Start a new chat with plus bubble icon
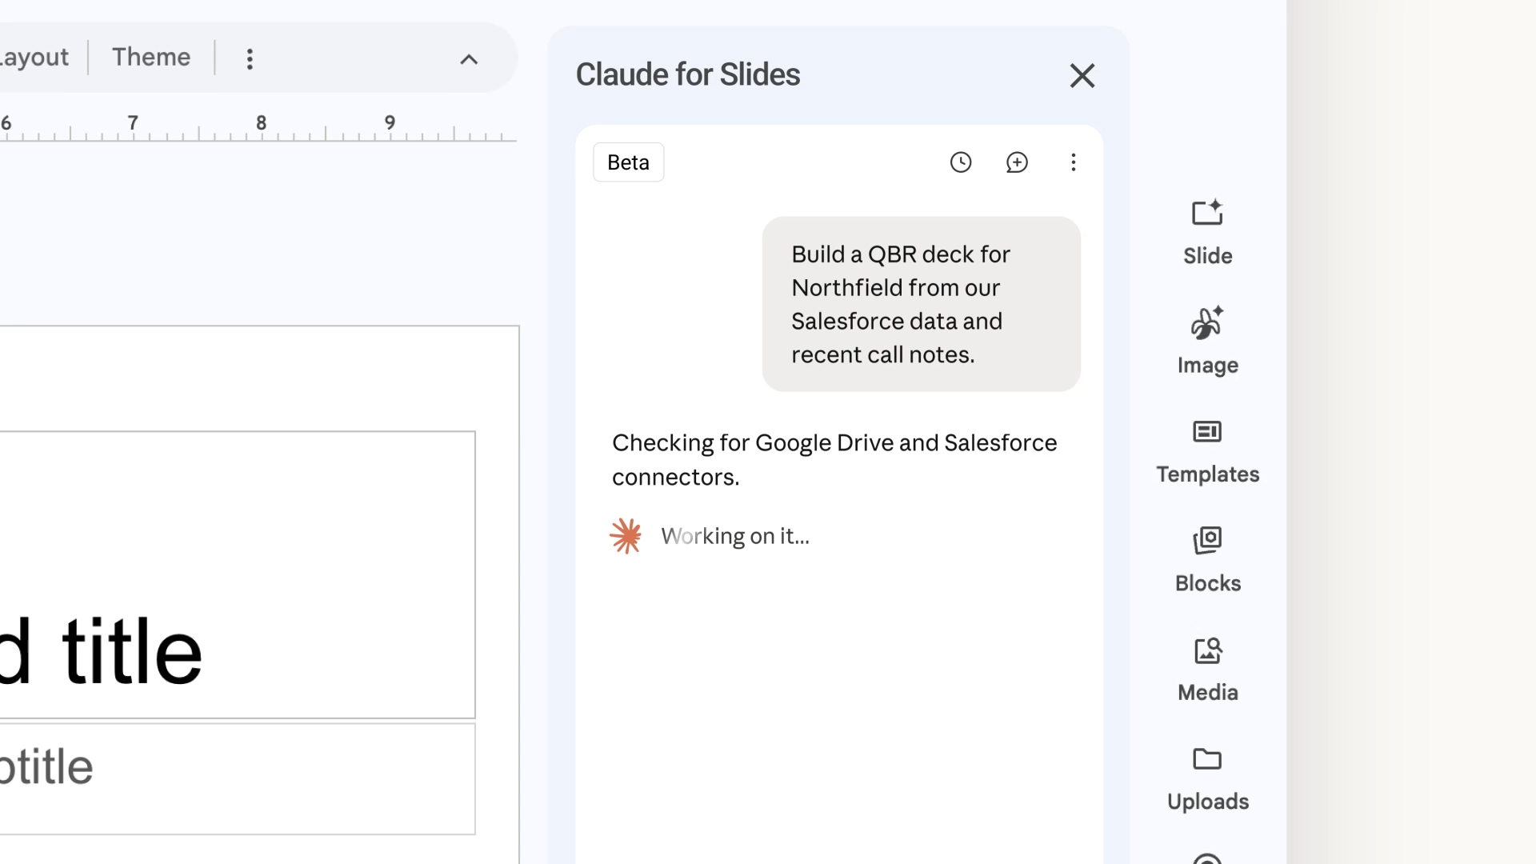The image size is (1536, 864). (x=1017, y=162)
